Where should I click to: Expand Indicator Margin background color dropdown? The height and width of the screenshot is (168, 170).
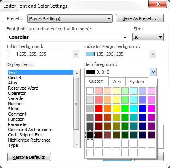(x=153, y=54)
